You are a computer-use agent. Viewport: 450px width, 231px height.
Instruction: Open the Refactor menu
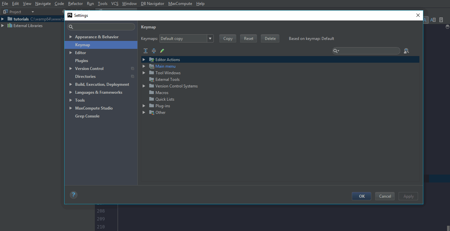coord(75,4)
